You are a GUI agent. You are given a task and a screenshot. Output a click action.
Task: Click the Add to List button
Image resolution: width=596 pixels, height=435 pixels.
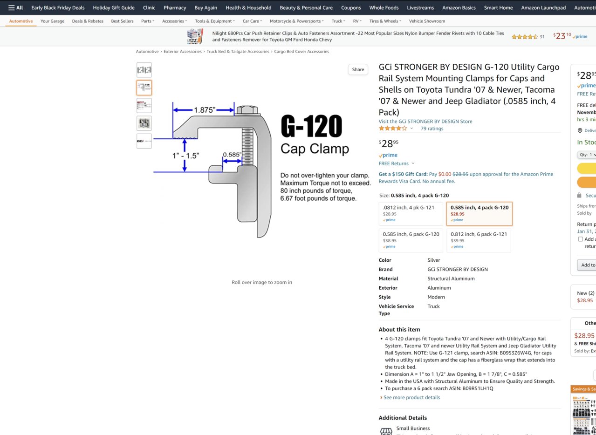[x=587, y=265]
